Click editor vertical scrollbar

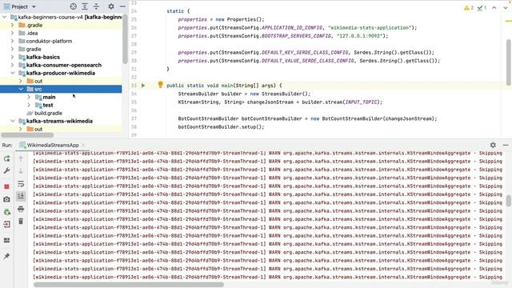[x=509, y=62]
